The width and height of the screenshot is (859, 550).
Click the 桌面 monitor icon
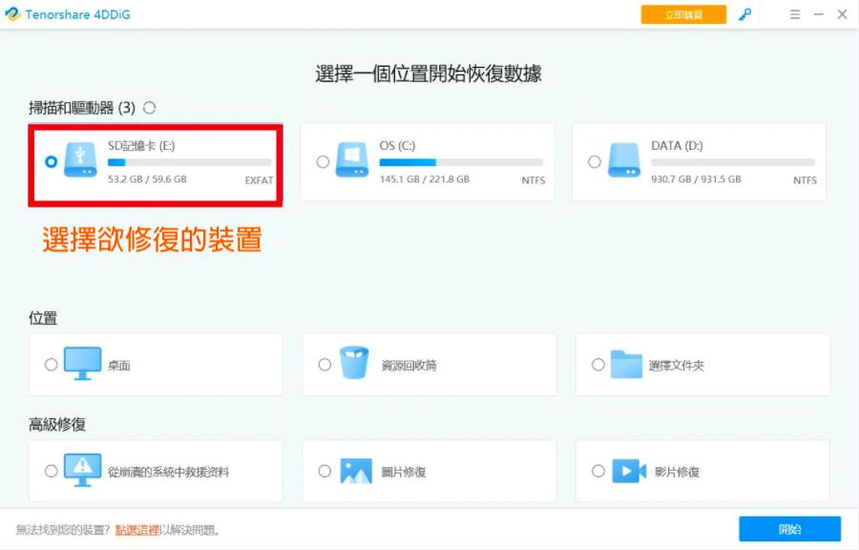coord(83,363)
